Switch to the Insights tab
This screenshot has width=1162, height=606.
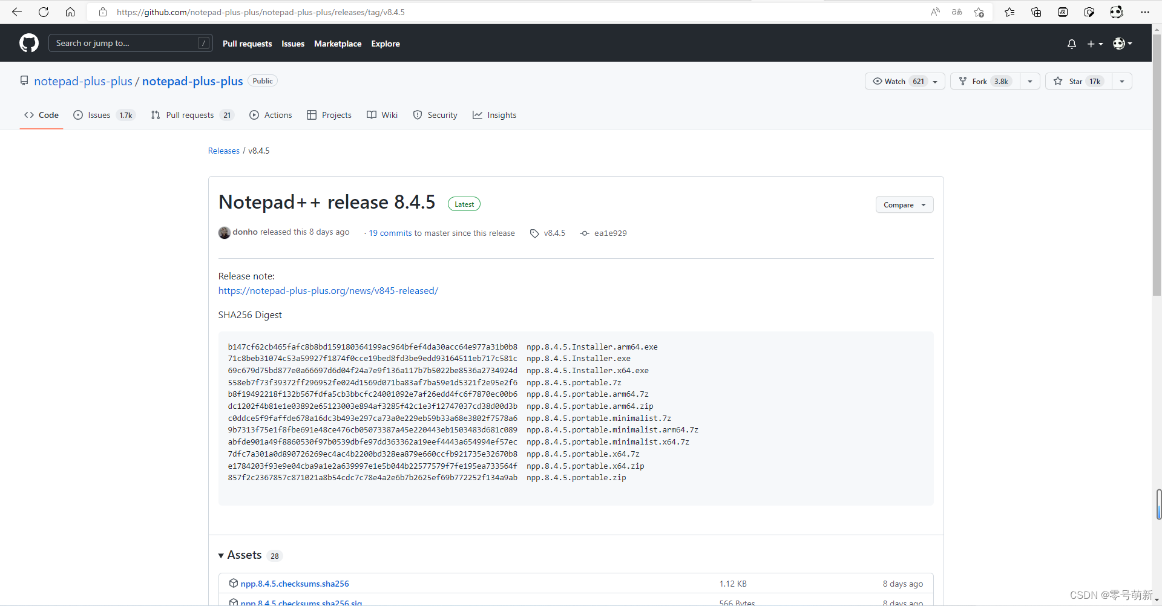(494, 115)
